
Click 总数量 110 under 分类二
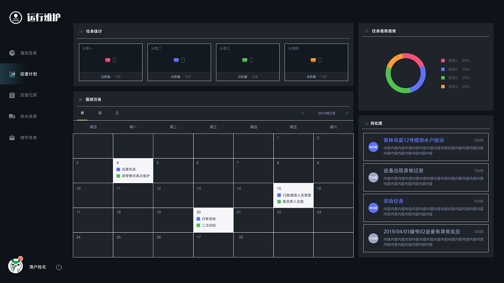pyautogui.click(x=181, y=77)
